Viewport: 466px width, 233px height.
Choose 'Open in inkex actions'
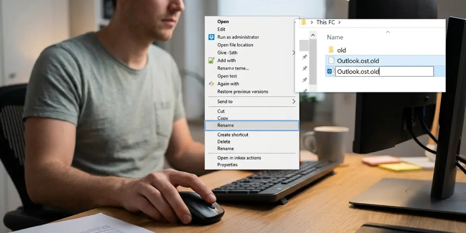click(x=239, y=158)
